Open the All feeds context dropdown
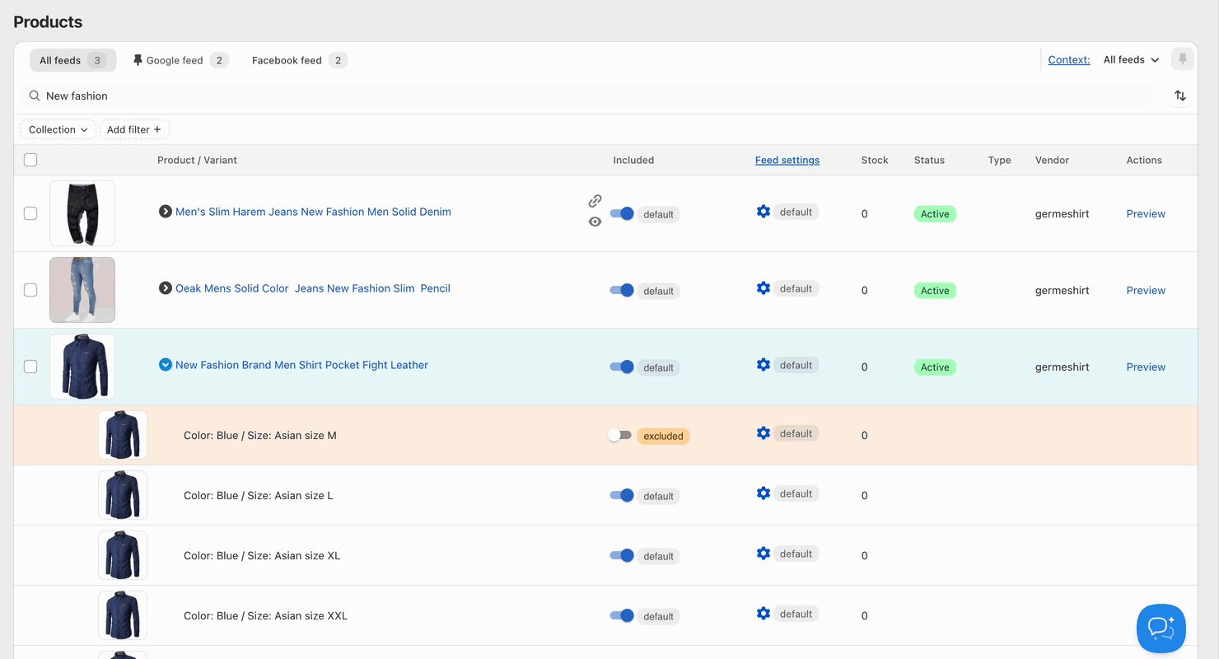The image size is (1219, 659). coord(1131,59)
